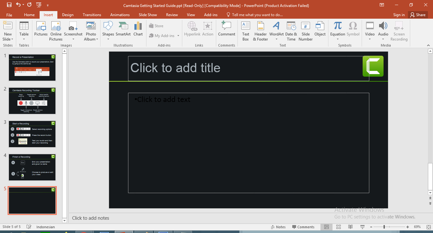This screenshot has height=233, width=433.
Task: Expand the Shapes dropdown gallery
Action: coord(108,39)
